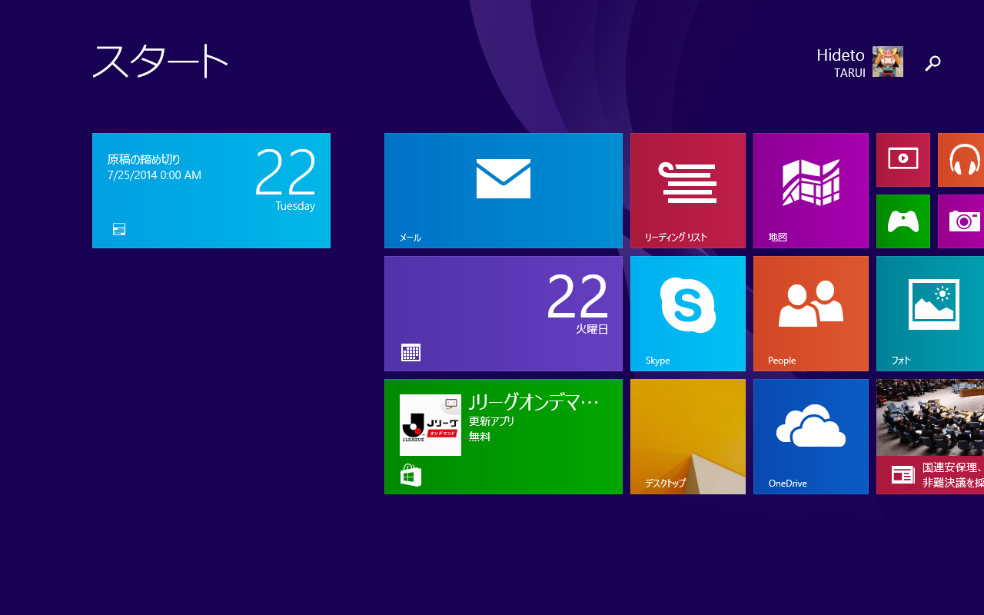The image size is (984, 615).
Task: Click the 更新アプリ text on Store tile
Action: tap(492, 421)
